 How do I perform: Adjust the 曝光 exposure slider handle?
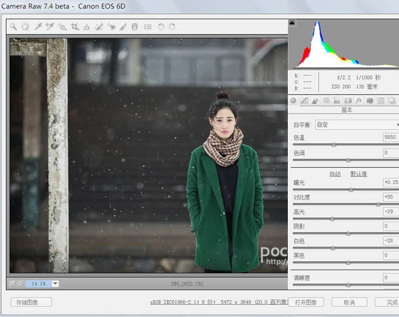(x=351, y=189)
